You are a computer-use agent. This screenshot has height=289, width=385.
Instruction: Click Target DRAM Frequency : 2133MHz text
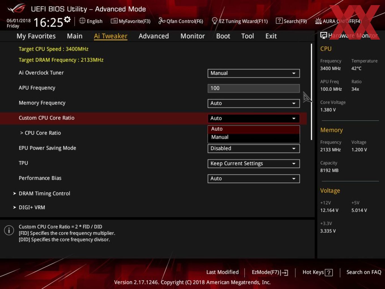[61, 60]
